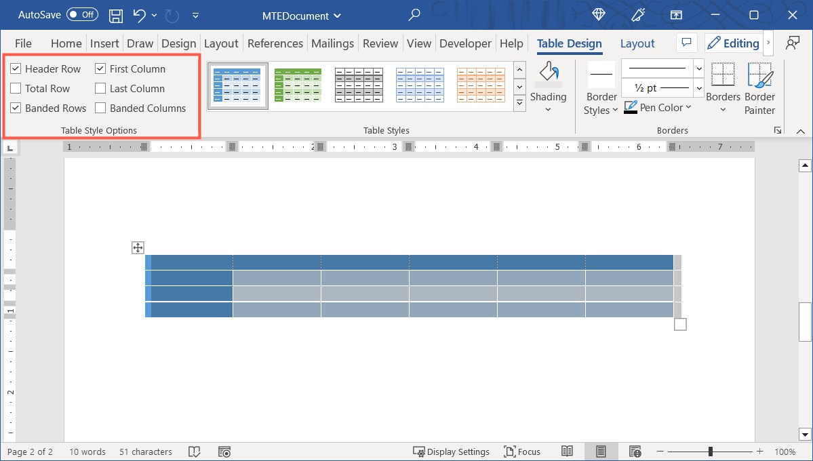This screenshot has width=813, height=461.
Task: Click the Shading paint bucket icon
Action: point(548,73)
